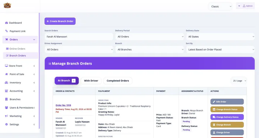
Task: Open Branch Orders in the sidebar
Action: (21, 56)
